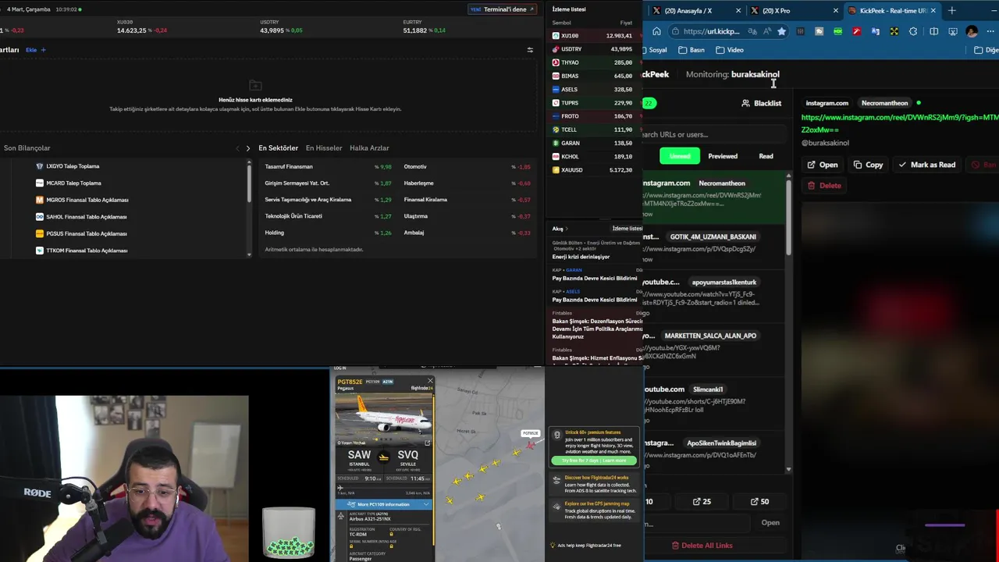The height and width of the screenshot is (562, 999).
Task: Click the filter settings icon in finance dashboard
Action: coord(530,50)
